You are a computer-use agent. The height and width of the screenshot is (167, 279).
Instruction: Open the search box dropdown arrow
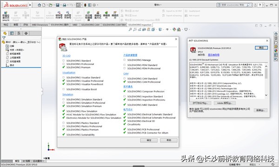tap(251, 5)
